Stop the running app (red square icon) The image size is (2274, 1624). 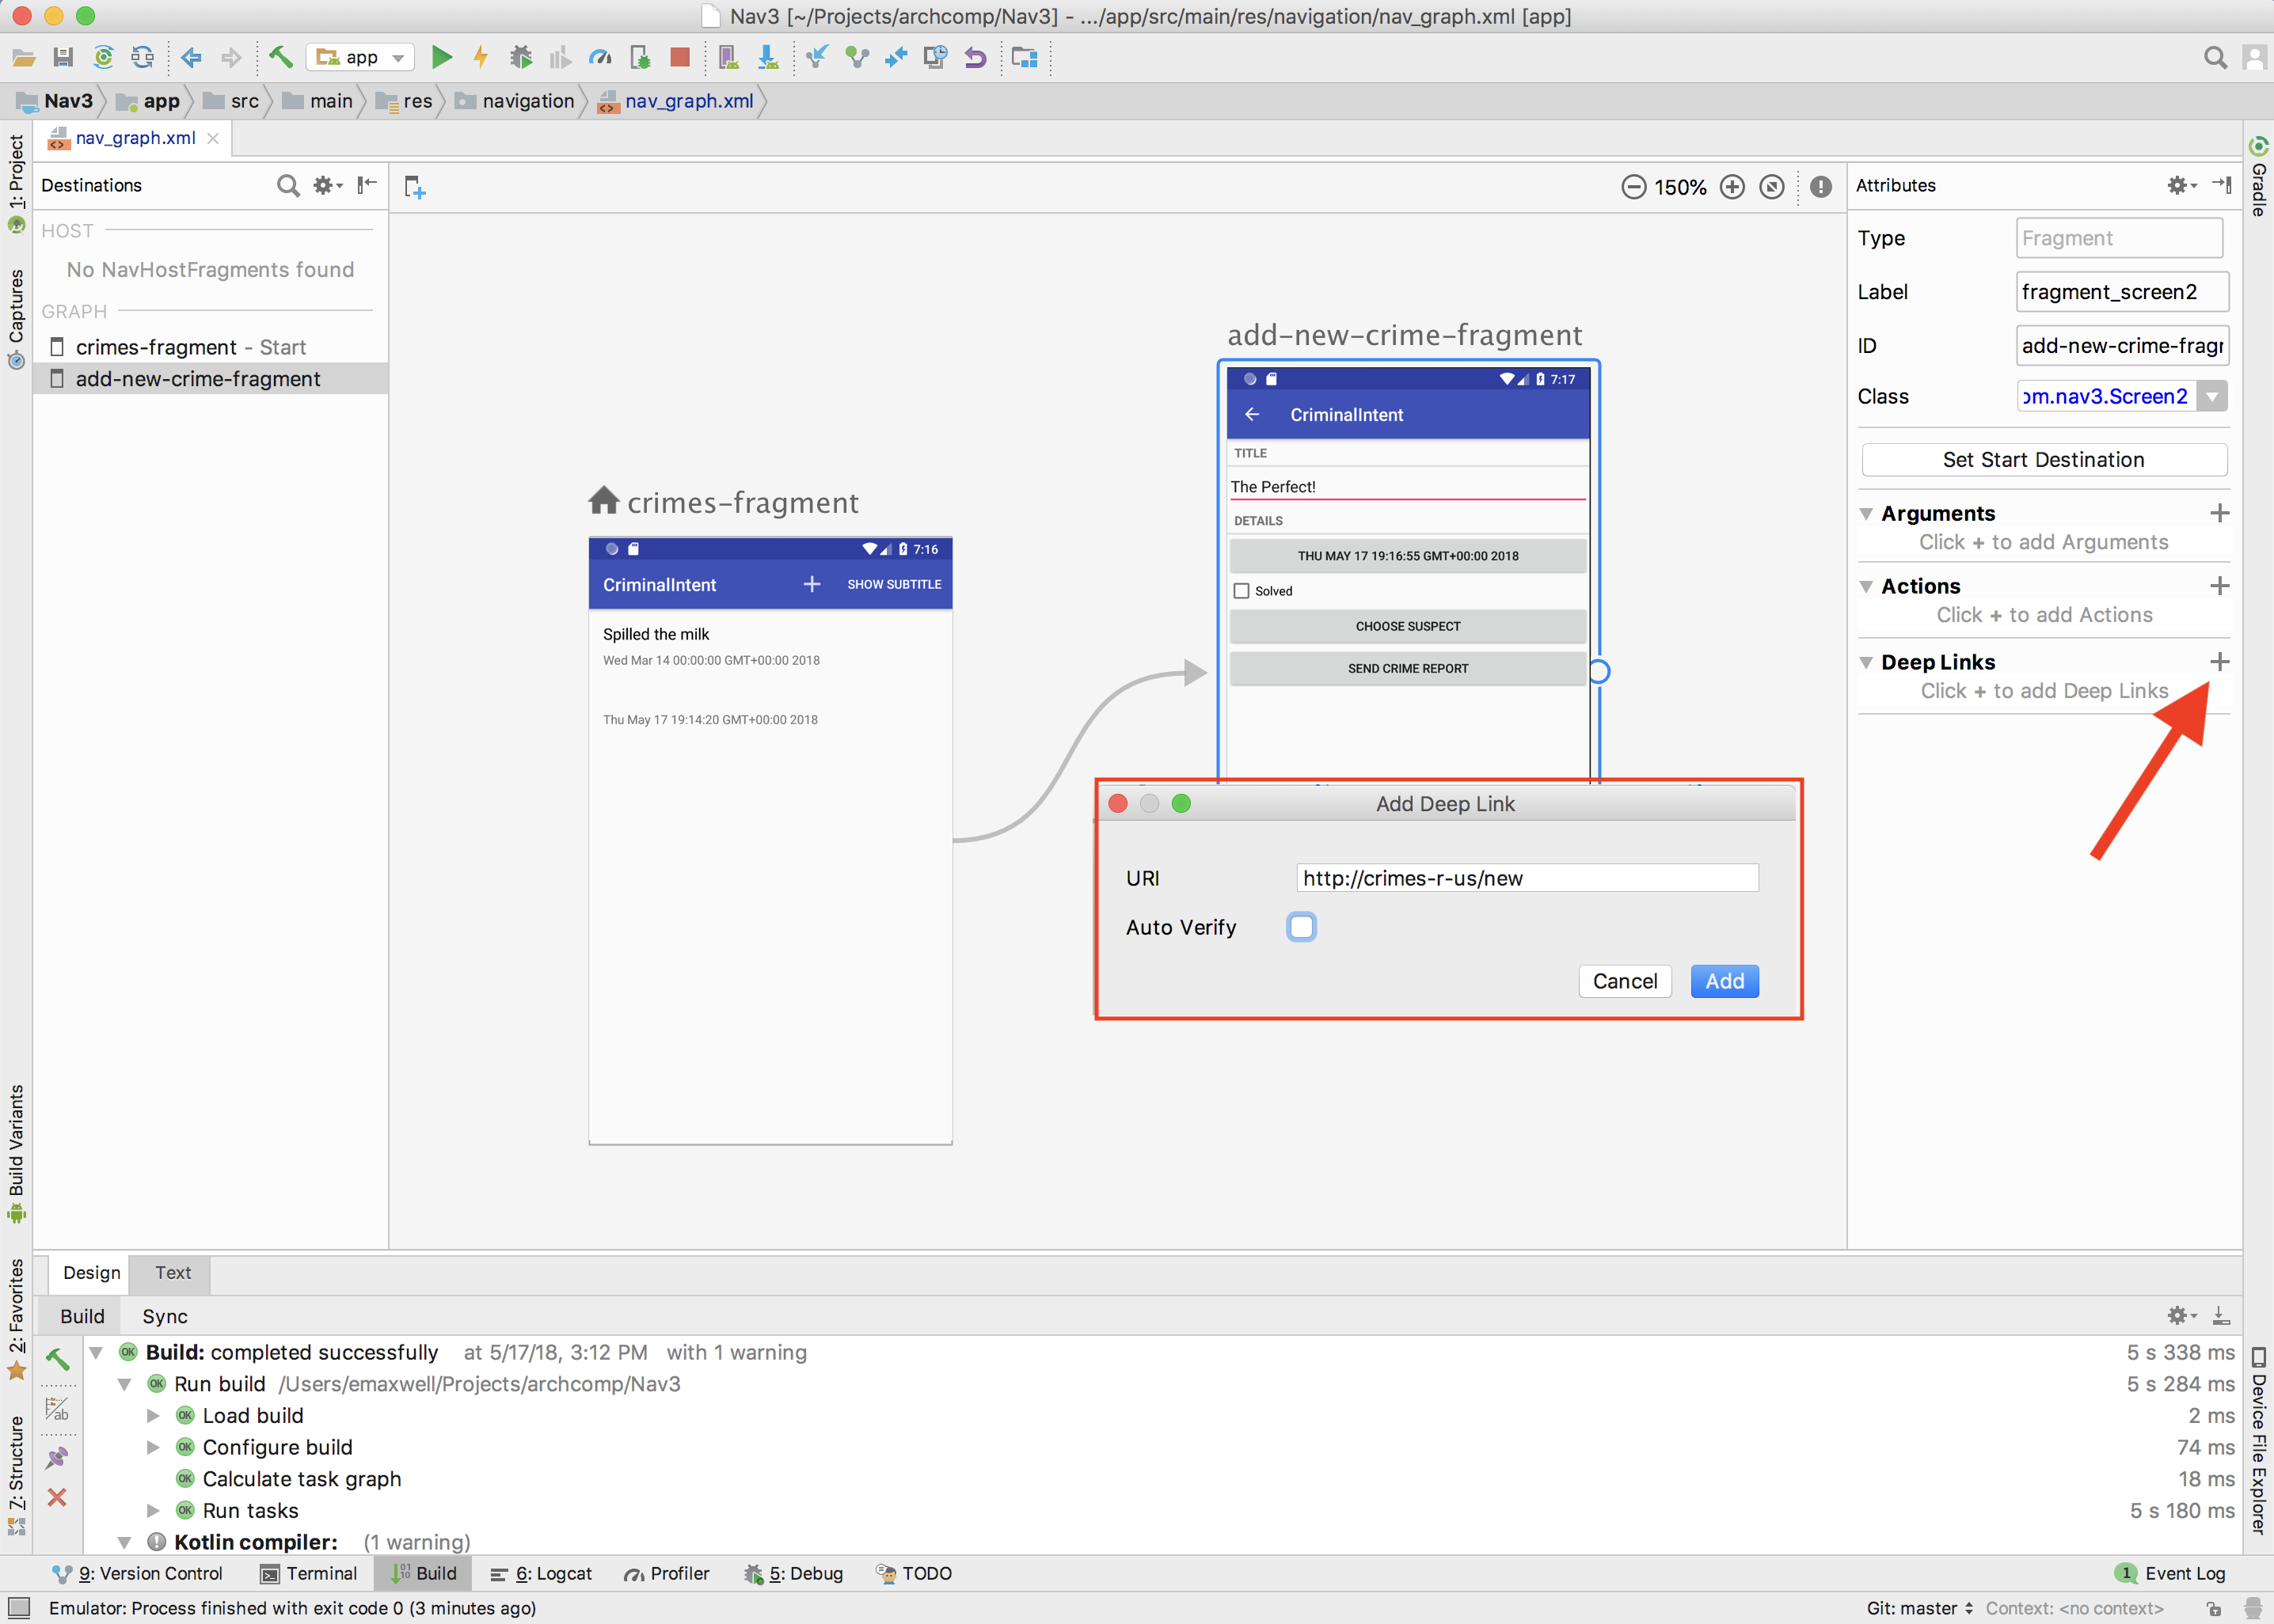[x=680, y=57]
